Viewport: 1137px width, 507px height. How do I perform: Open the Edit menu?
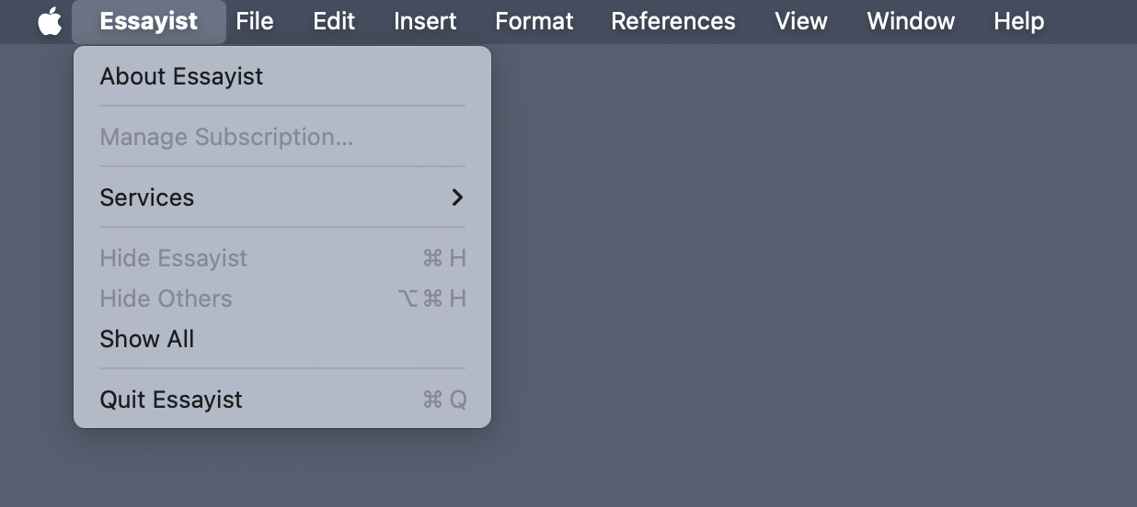coord(334,21)
